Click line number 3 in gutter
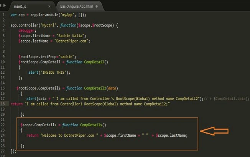 coord(3,25)
